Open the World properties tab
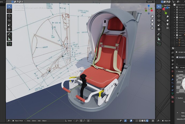 (172, 71)
